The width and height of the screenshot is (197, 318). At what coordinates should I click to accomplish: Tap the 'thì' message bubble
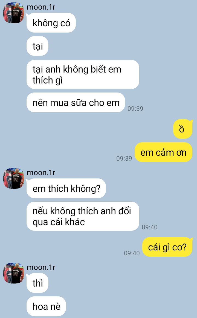[x=37, y=283]
